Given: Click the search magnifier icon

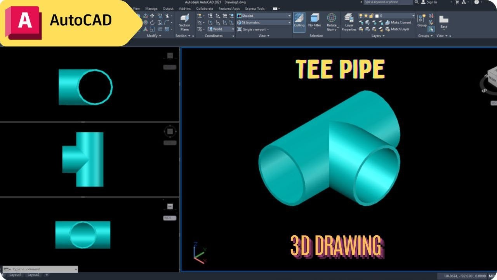Looking at the screenshot, I should point(417,2).
